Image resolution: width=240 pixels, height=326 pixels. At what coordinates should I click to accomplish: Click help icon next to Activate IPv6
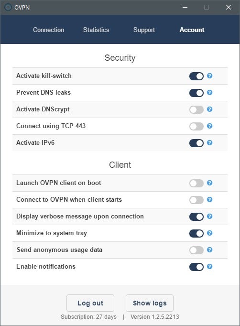coord(209,142)
